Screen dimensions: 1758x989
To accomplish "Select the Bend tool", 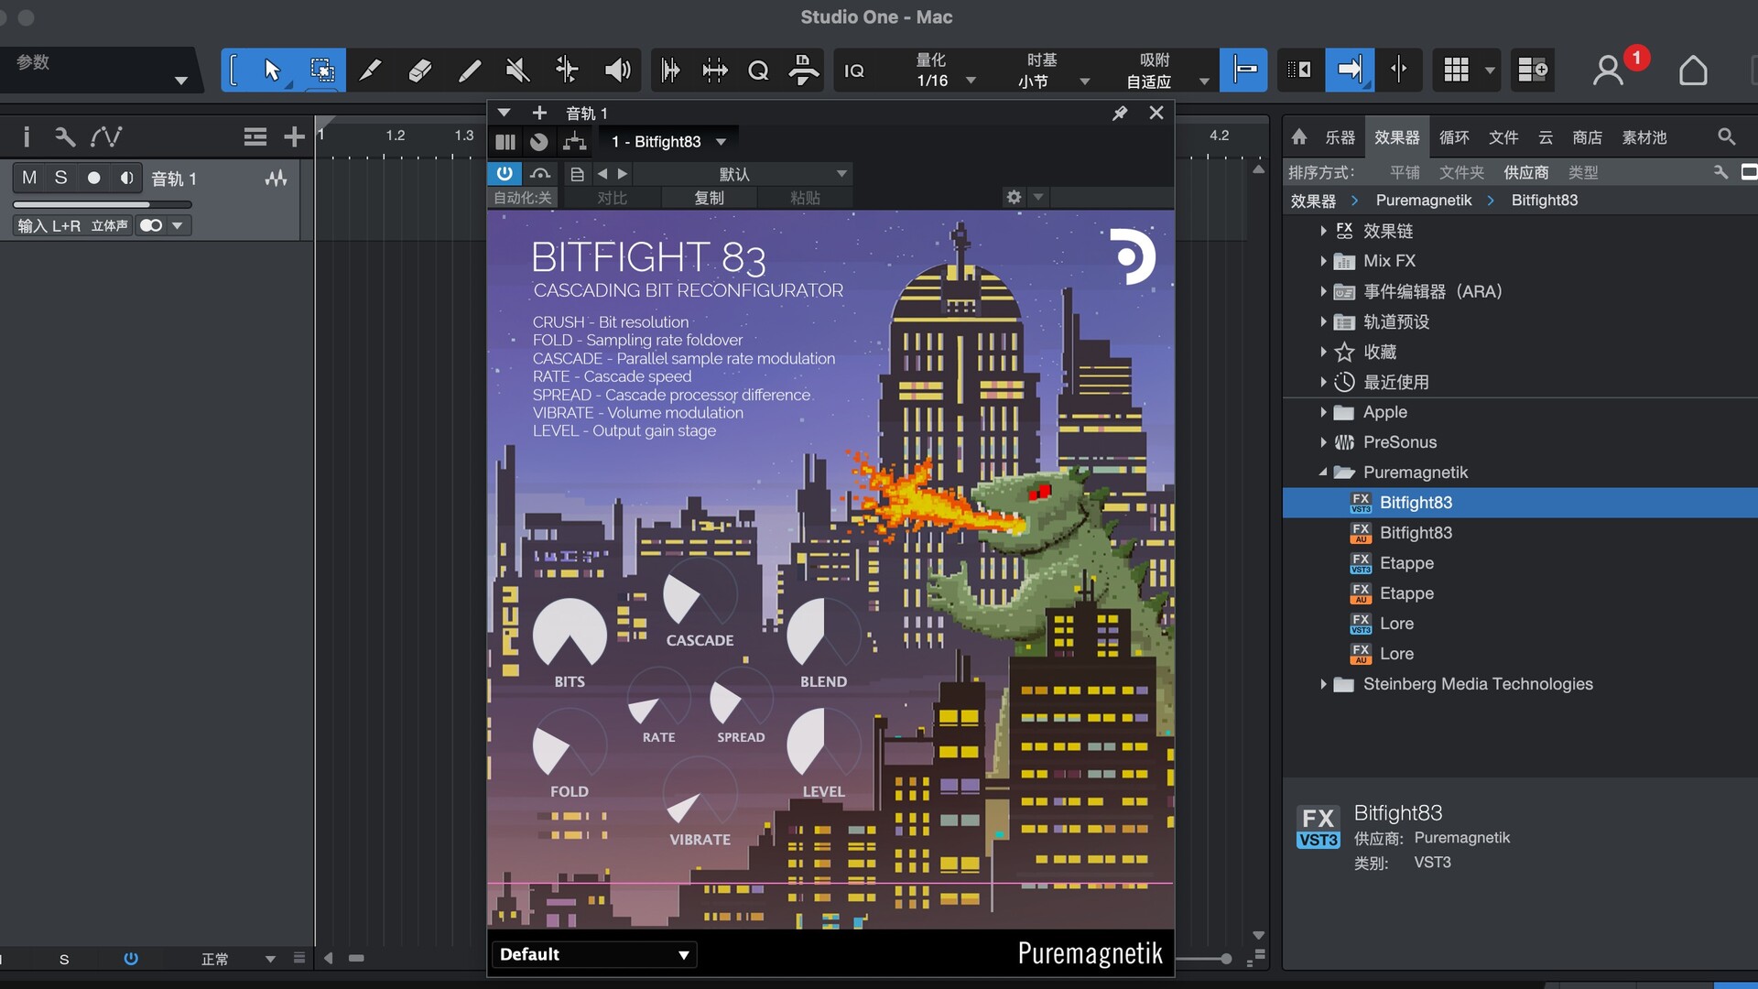I will [x=567, y=70].
